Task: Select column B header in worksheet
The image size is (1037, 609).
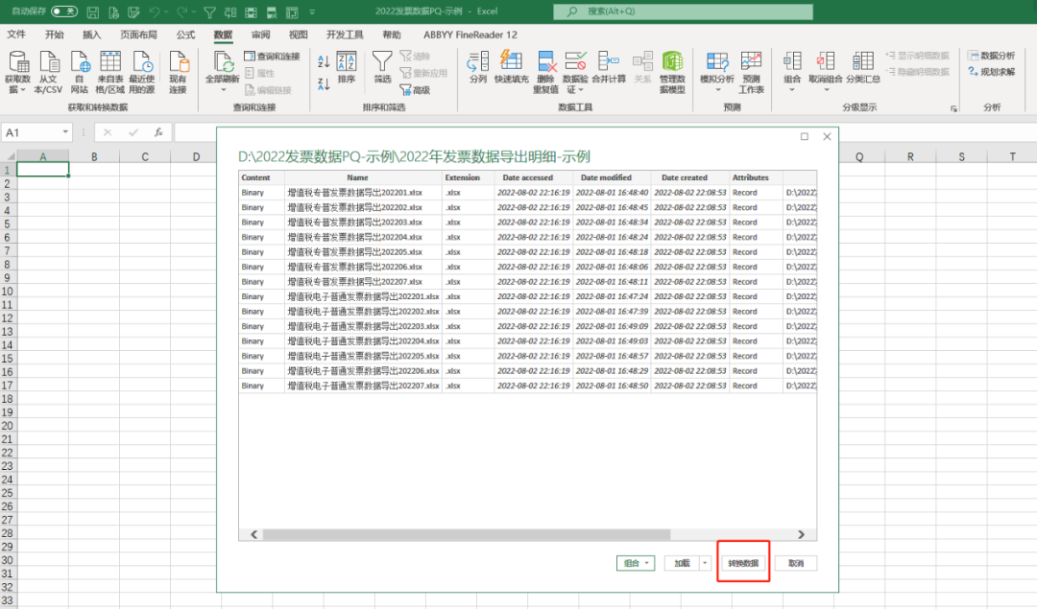Action: click(94, 156)
